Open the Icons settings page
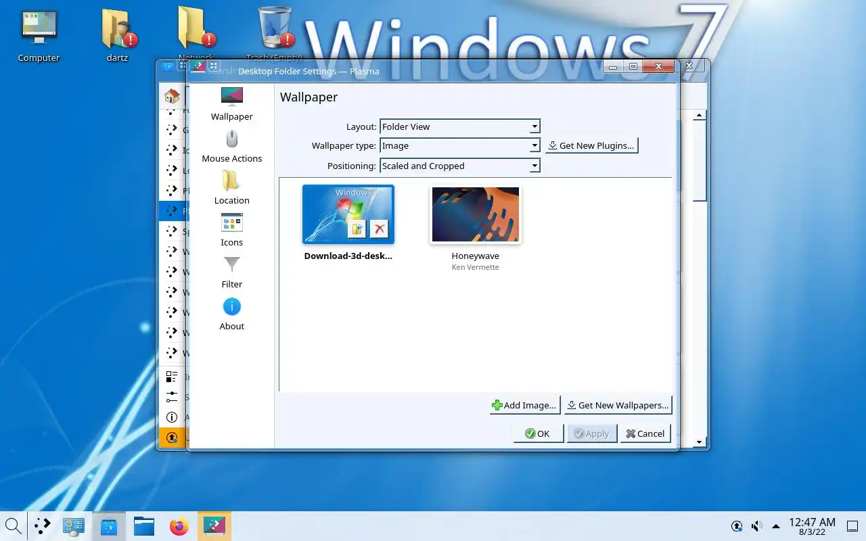 (231, 230)
